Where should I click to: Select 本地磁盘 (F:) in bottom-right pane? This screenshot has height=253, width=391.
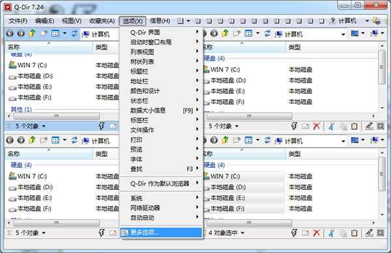(x=224, y=209)
